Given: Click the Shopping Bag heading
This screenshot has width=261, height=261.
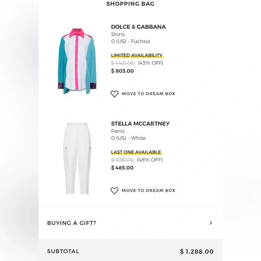Looking at the screenshot, I should point(130,4).
